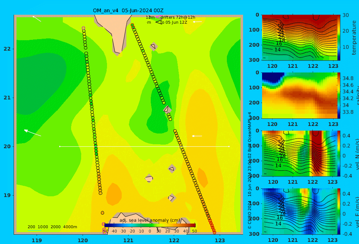The image size is (359, 244).
Task: Click the vel. N (m/s) axis label
Action: point(356,154)
